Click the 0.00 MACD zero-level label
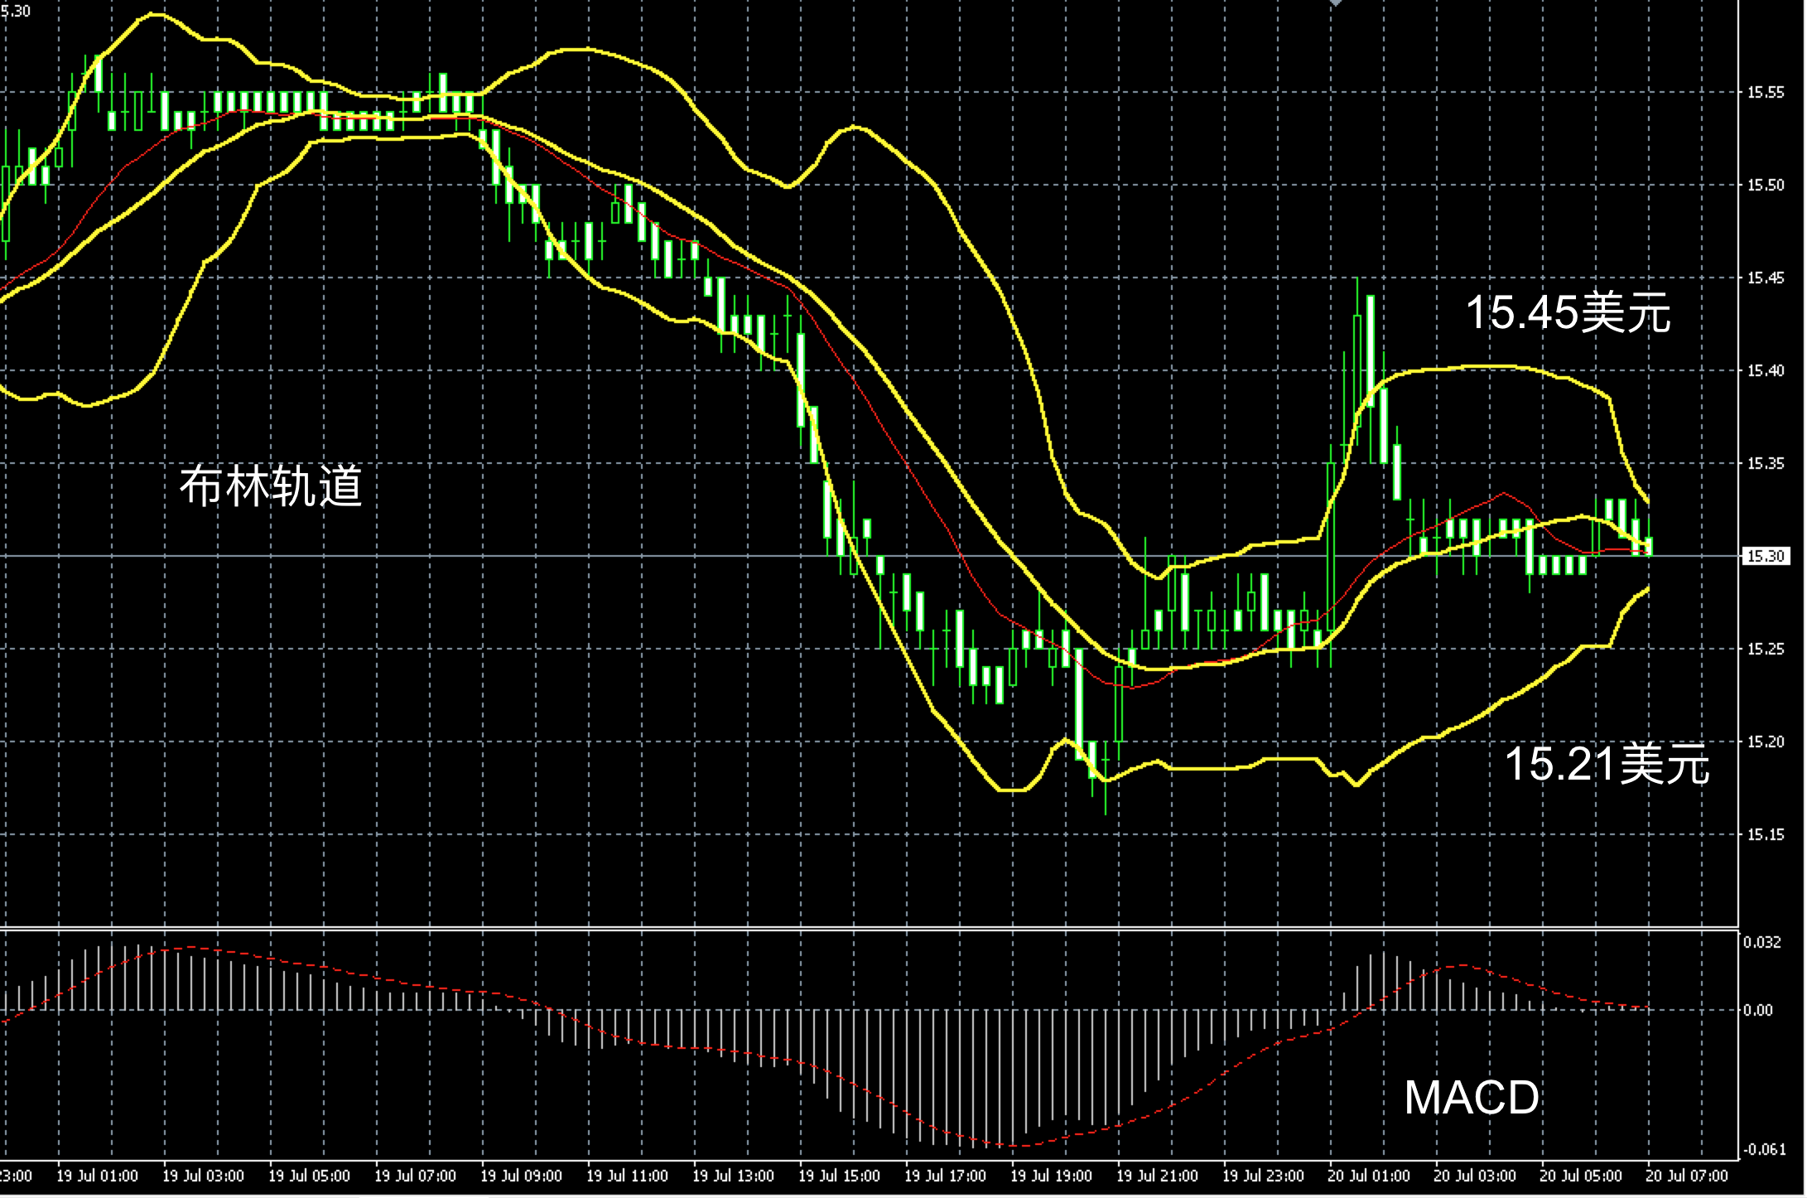The width and height of the screenshot is (1807, 1198). [x=1757, y=1010]
